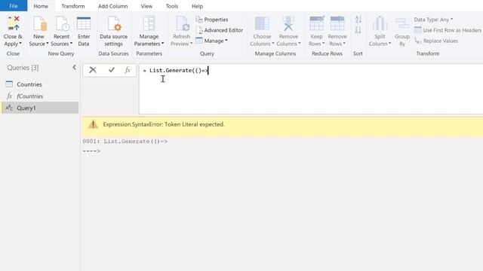Expand the Keep Rows dropdown arrow
The image size is (483, 271).
click(x=324, y=44)
